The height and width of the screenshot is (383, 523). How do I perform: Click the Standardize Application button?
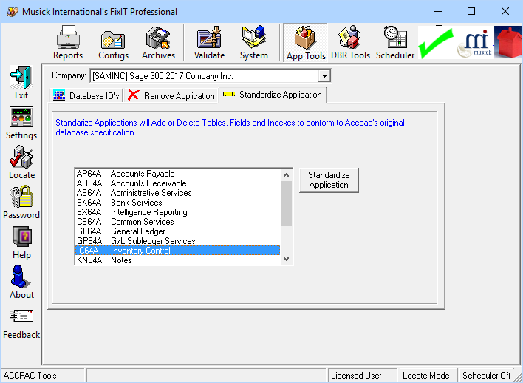pos(329,180)
